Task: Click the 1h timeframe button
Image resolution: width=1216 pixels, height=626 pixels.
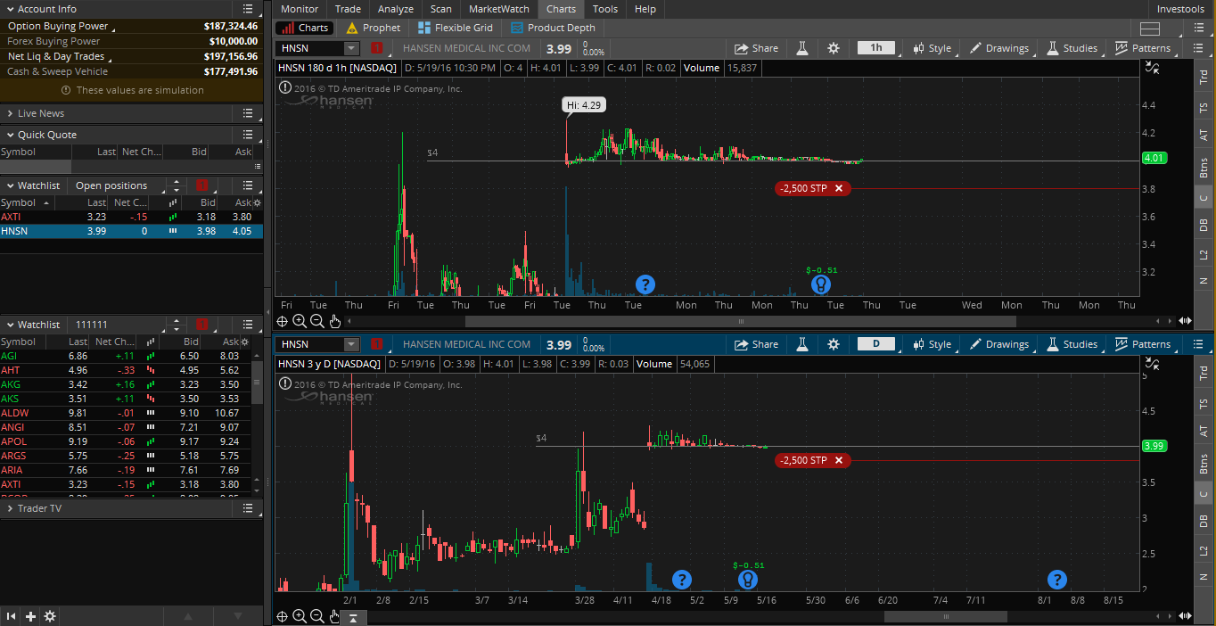Action: coord(876,48)
